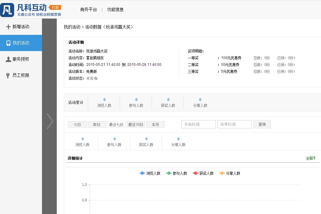This screenshot has width=321, height=214.
Task: Click the 活动累计 分享人数 count
Action: tap(200, 100)
